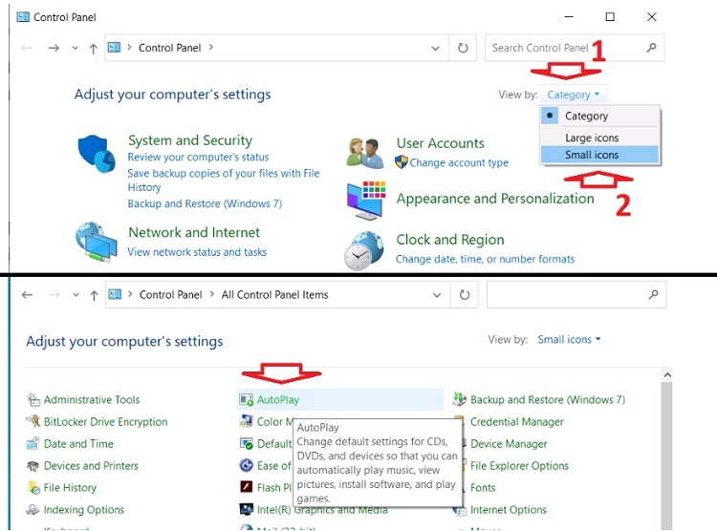The height and width of the screenshot is (531, 717).
Task: Click search magnifier in bottom window
Action: (x=654, y=295)
